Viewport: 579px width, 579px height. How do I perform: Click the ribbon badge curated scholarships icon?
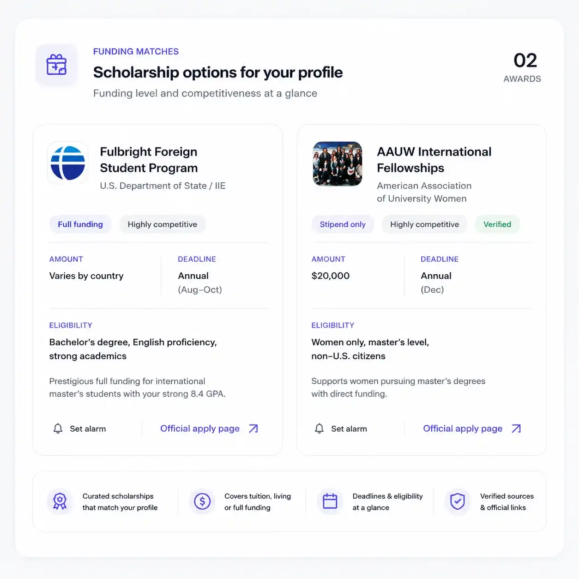click(x=60, y=501)
